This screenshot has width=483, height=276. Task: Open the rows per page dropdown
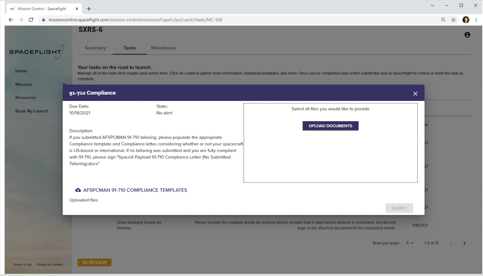click(410, 243)
